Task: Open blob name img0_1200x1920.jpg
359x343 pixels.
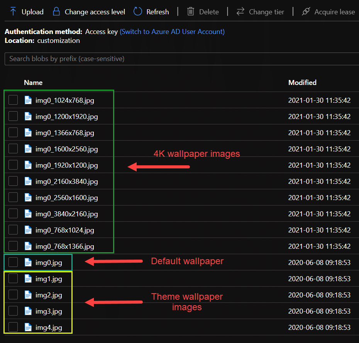Action: [x=67, y=117]
